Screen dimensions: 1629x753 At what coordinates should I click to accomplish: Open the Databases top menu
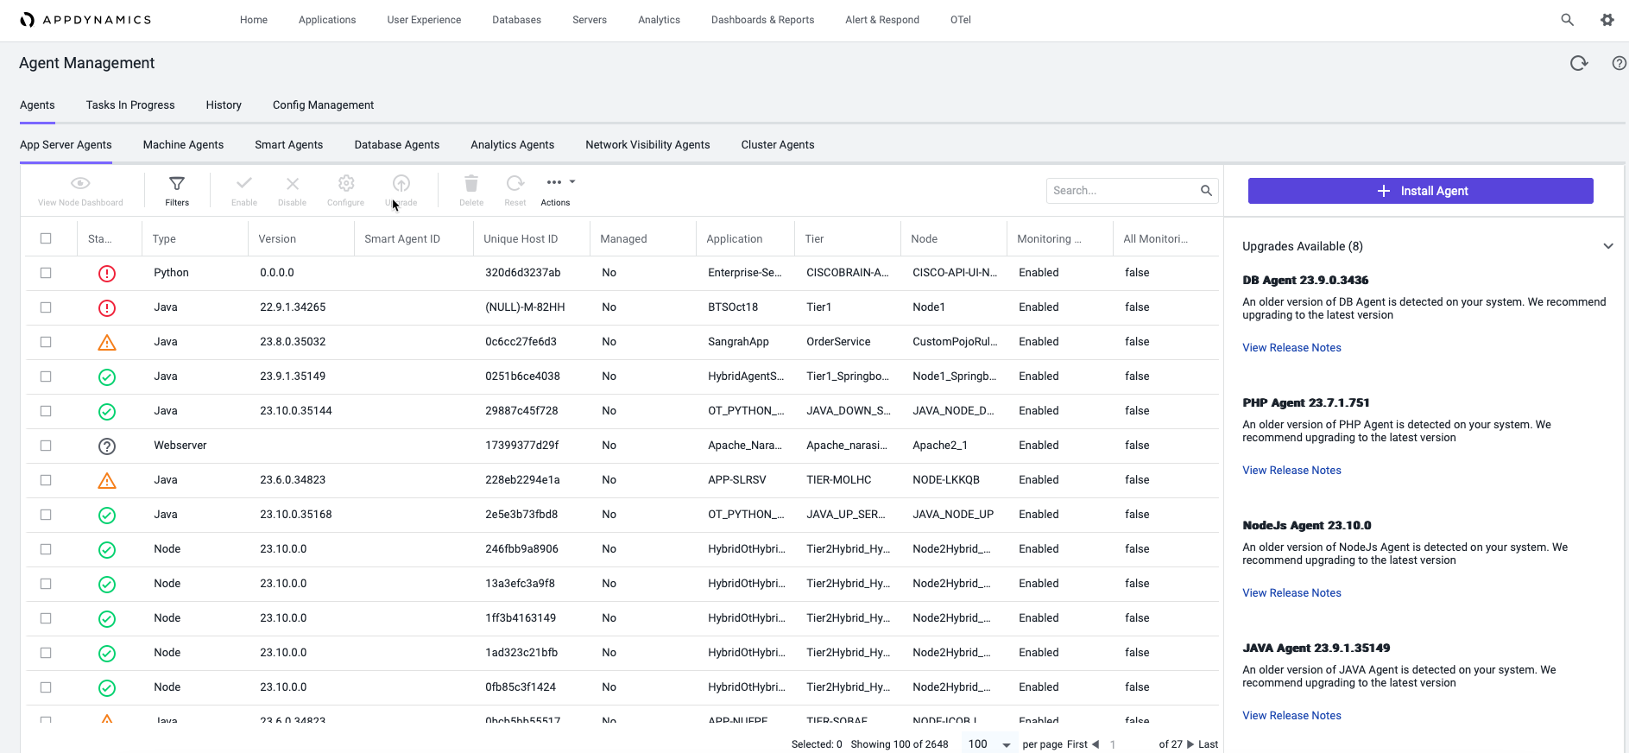pos(516,20)
